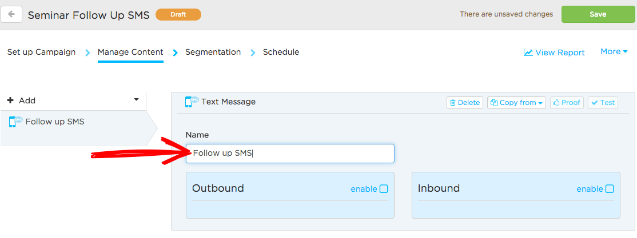
Task: Enable the Inbound checkbox
Action: pos(610,188)
